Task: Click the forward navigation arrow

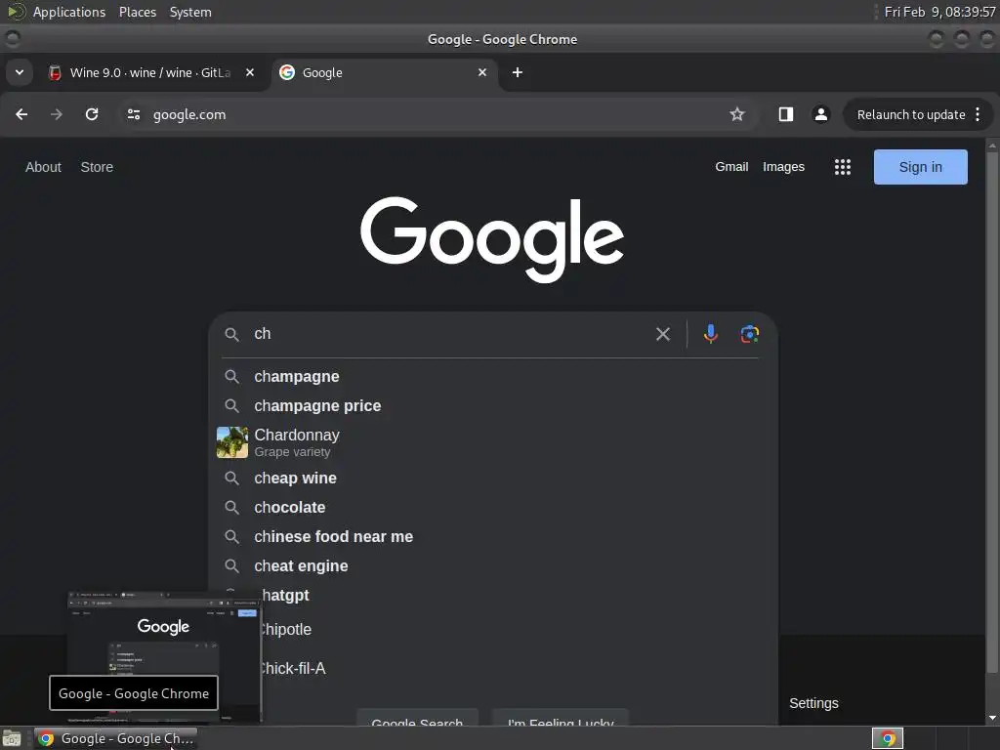Action: pyautogui.click(x=57, y=114)
